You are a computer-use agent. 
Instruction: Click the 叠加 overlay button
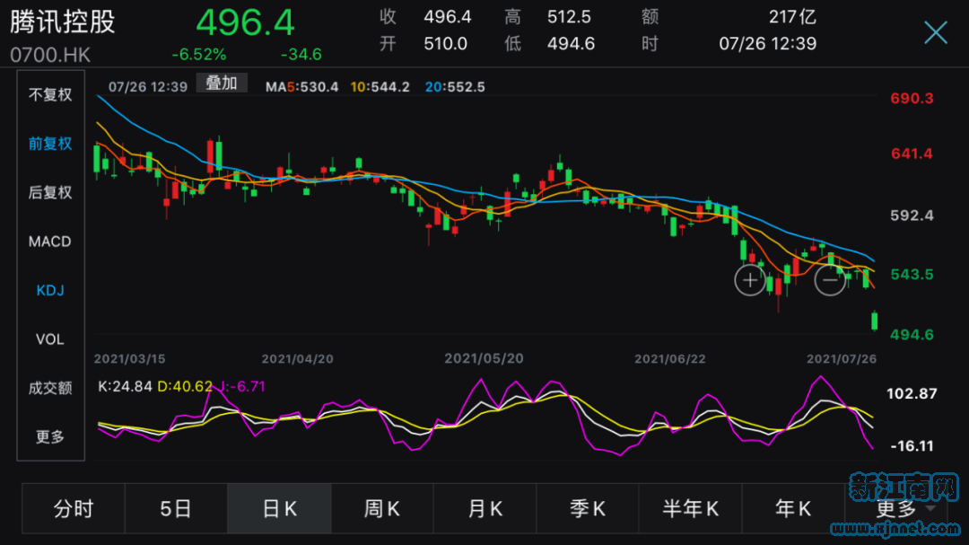pos(222,84)
